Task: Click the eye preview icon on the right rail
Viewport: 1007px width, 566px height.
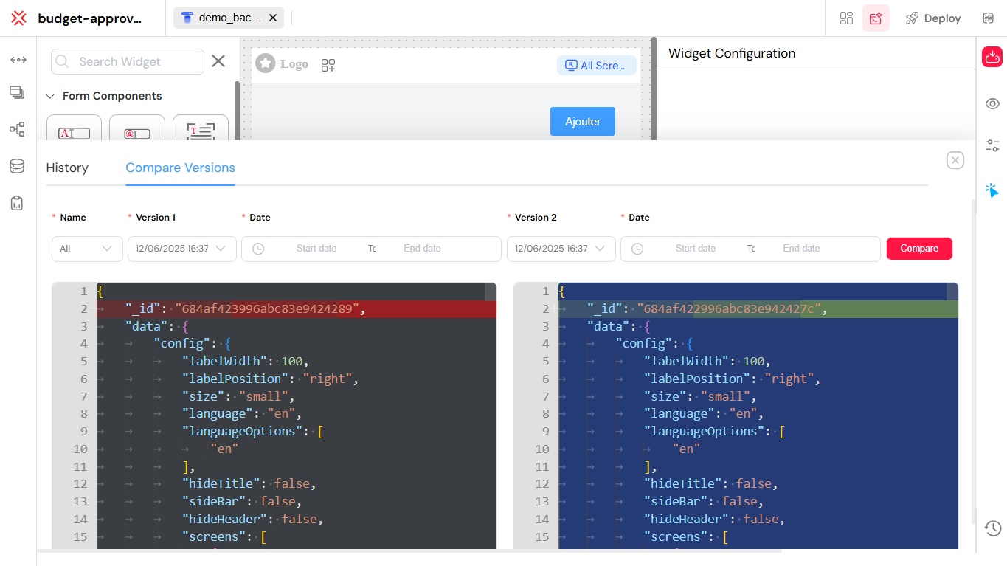Action: tap(992, 103)
